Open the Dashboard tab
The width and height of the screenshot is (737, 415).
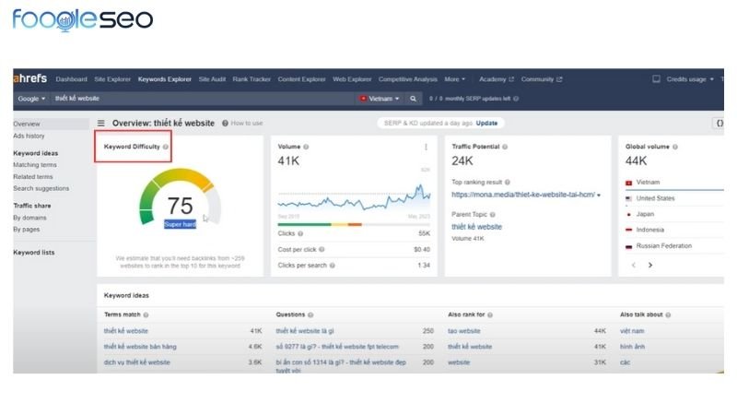[72, 79]
